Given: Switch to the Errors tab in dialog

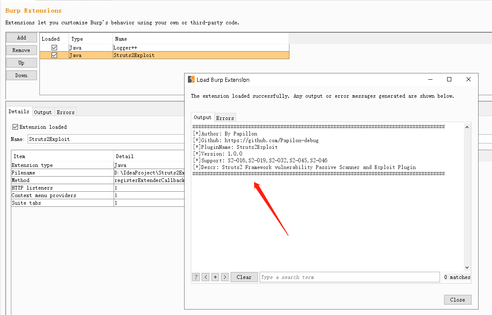Looking at the screenshot, I should (225, 118).
